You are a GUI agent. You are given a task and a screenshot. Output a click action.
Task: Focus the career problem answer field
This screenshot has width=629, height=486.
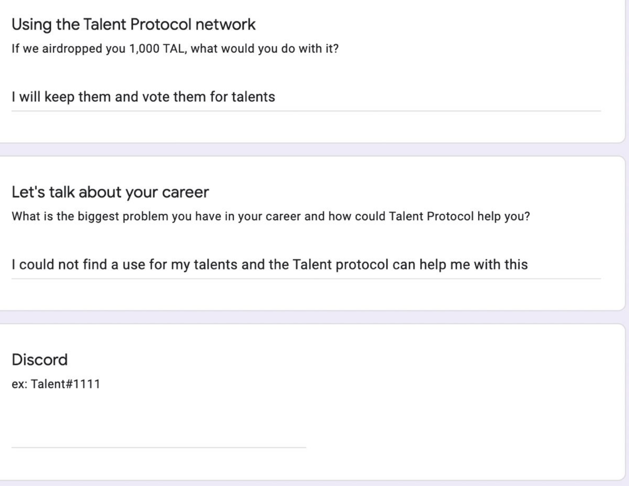tap(305, 265)
